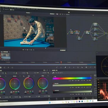The image size is (108, 108).
Task: Click the Media Pool toolbar button
Action: point(6,9)
